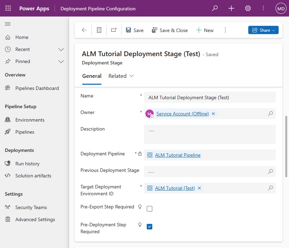The height and width of the screenshot is (248, 289).
Task: Click the form vertical scrollbar
Action: pos(286,146)
